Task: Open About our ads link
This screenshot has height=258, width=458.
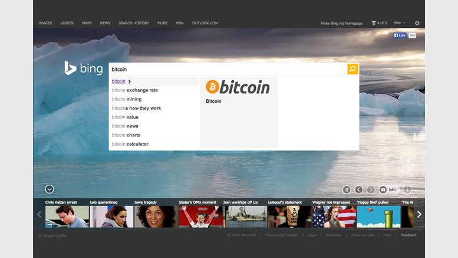Action: tap(362, 235)
